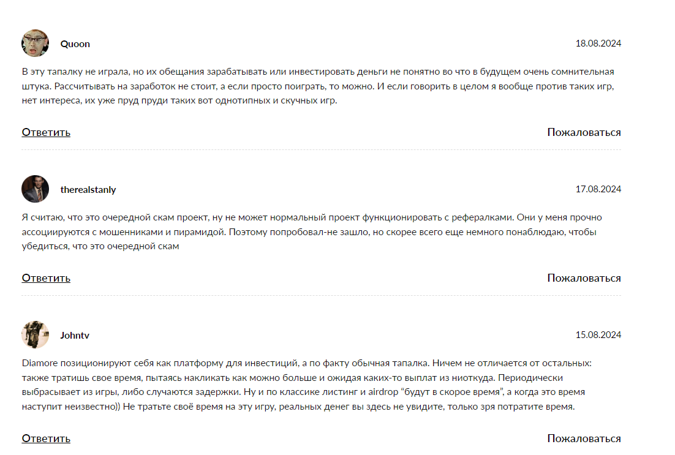The image size is (675, 455).
Task: Click Ответить below Johntv's review
Action: click(x=46, y=438)
